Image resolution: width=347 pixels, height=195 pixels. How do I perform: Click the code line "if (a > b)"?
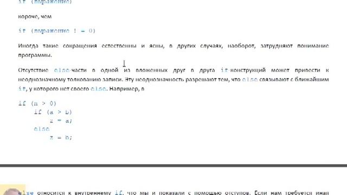point(53,112)
